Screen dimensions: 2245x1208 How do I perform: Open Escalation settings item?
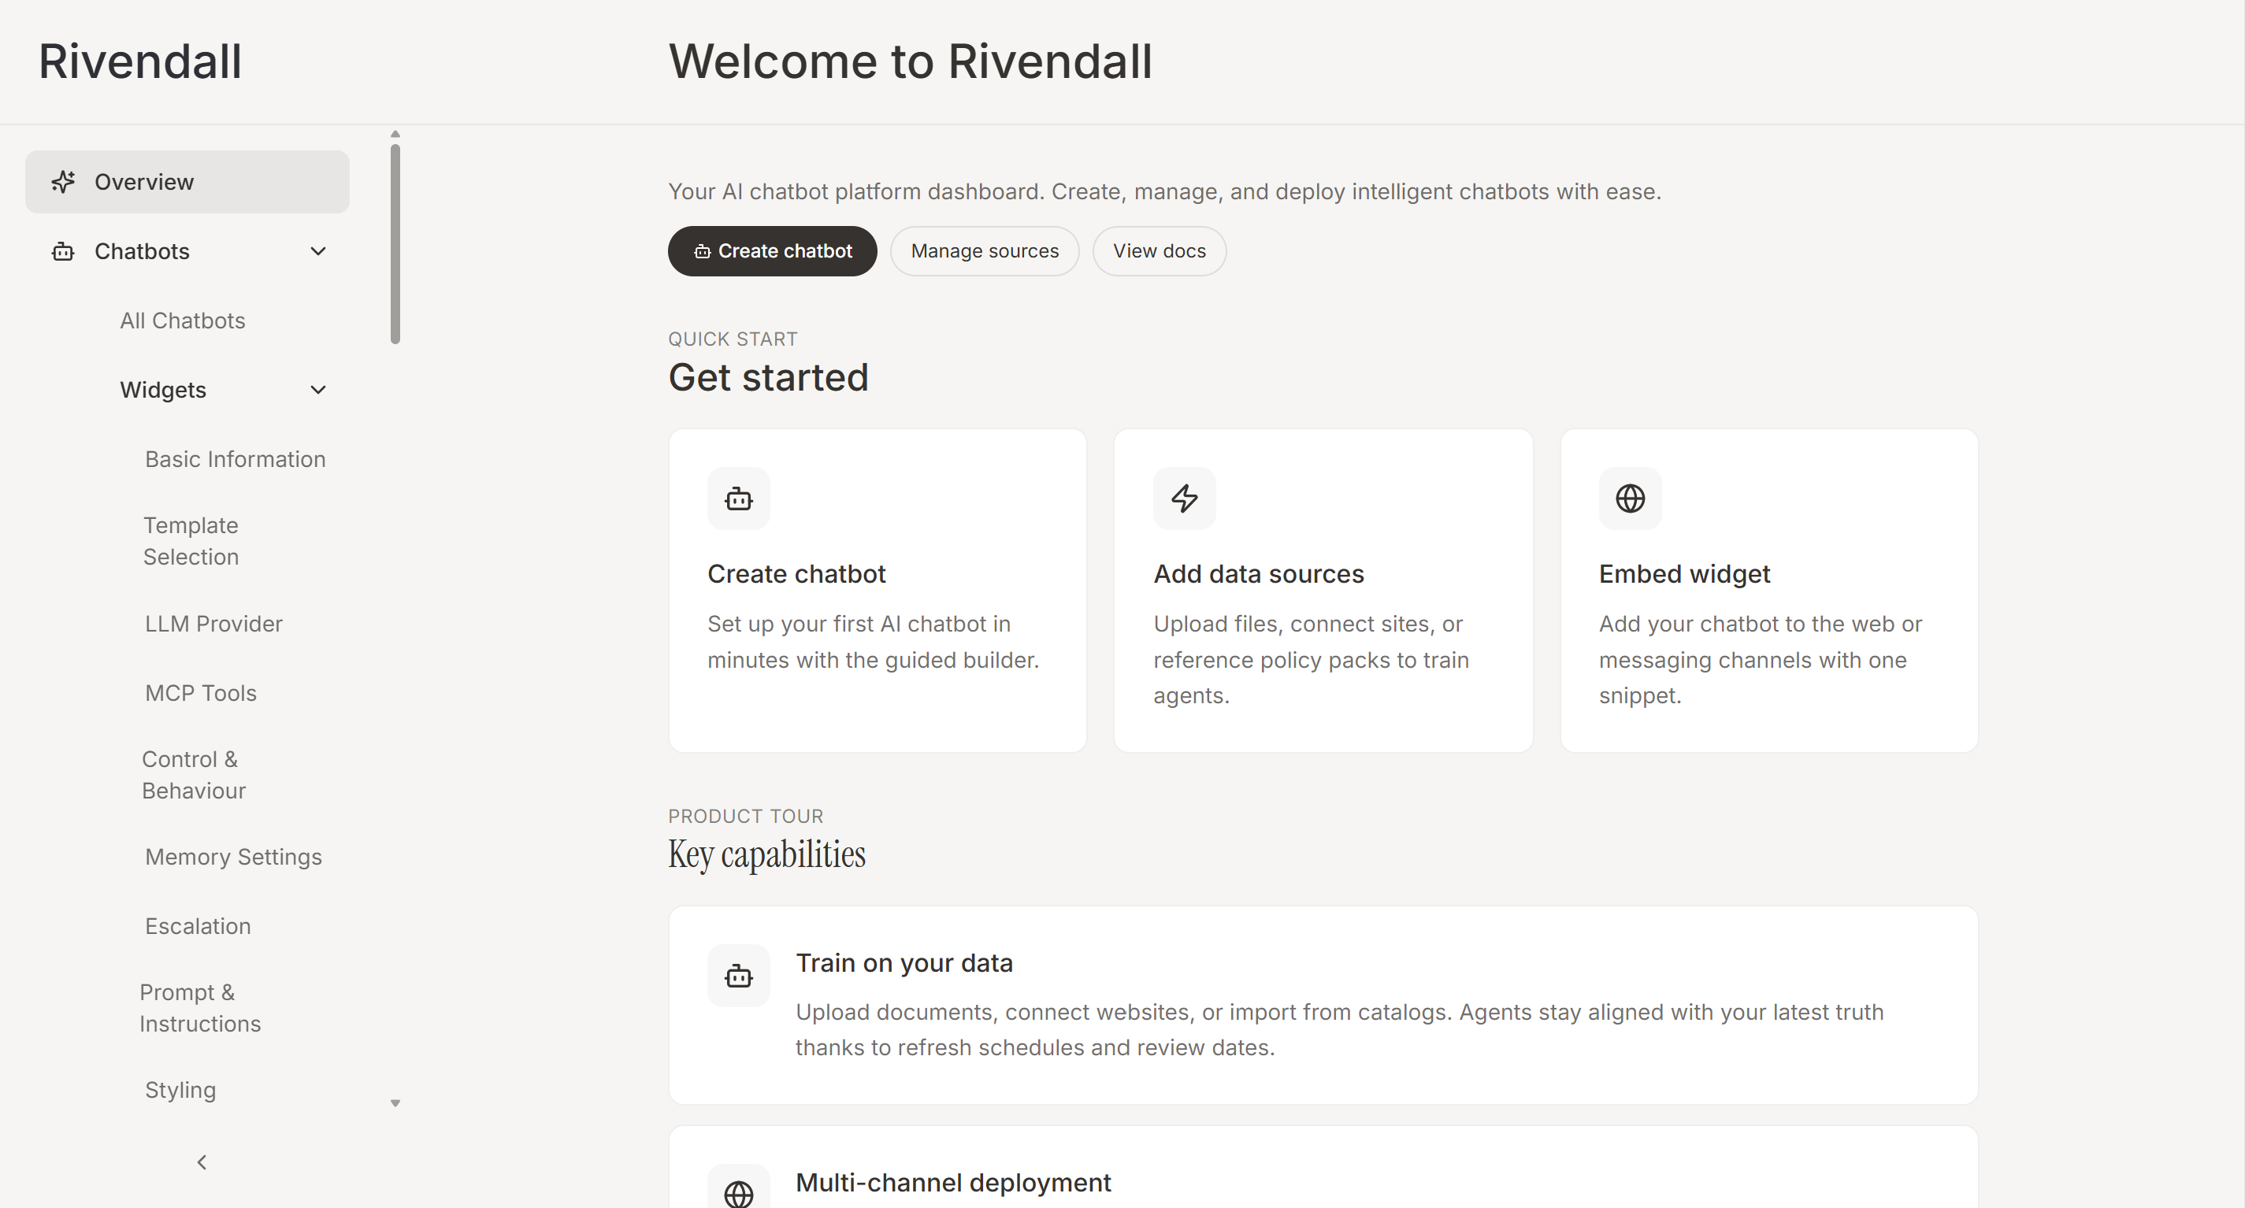[x=198, y=926]
